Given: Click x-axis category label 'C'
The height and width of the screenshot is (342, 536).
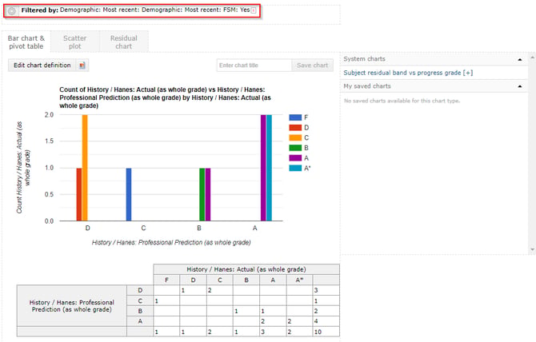Looking at the screenshot, I should pyautogui.click(x=143, y=228).
